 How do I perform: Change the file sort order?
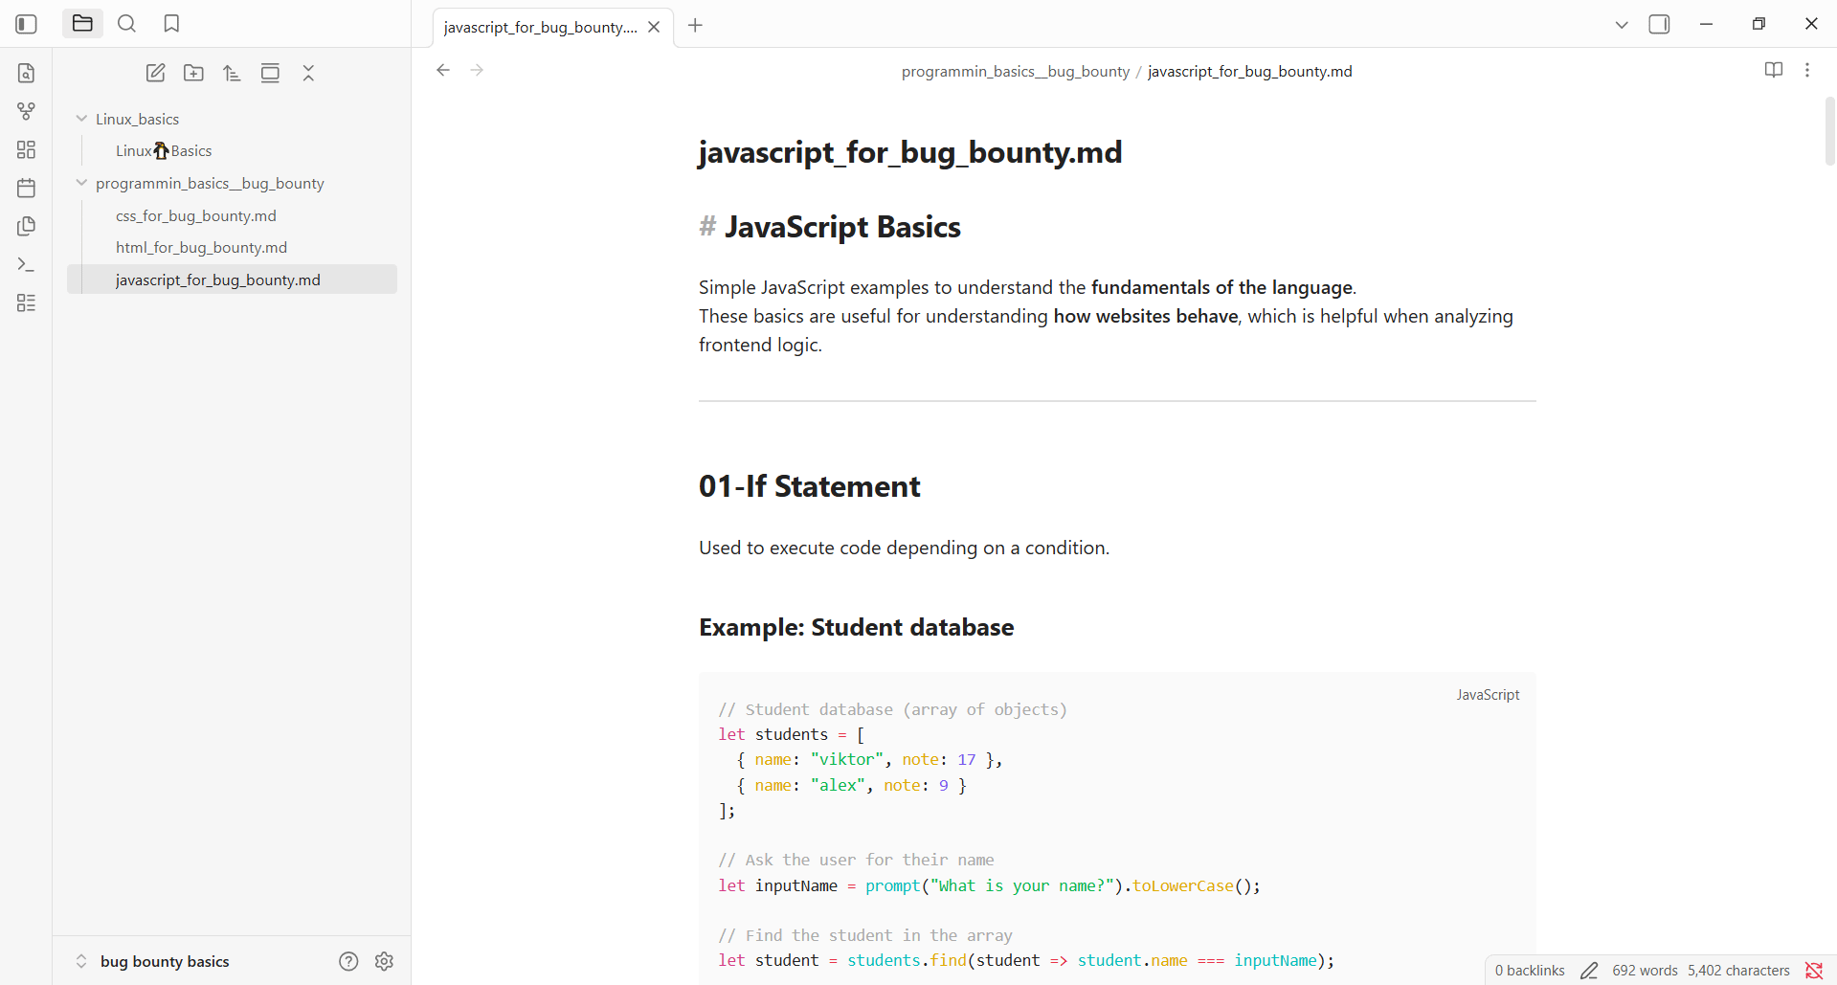coord(232,73)
